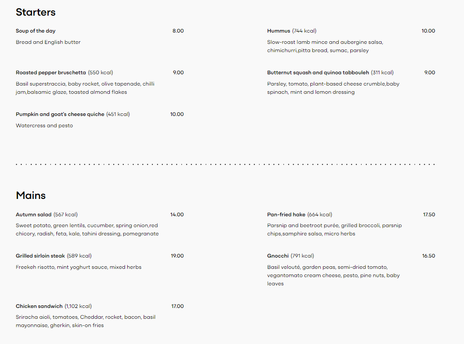Click the 19.00 sirloin steak price
Image resolution: width=464 pixels, height=344 pixels.
[x=177, y=256]
